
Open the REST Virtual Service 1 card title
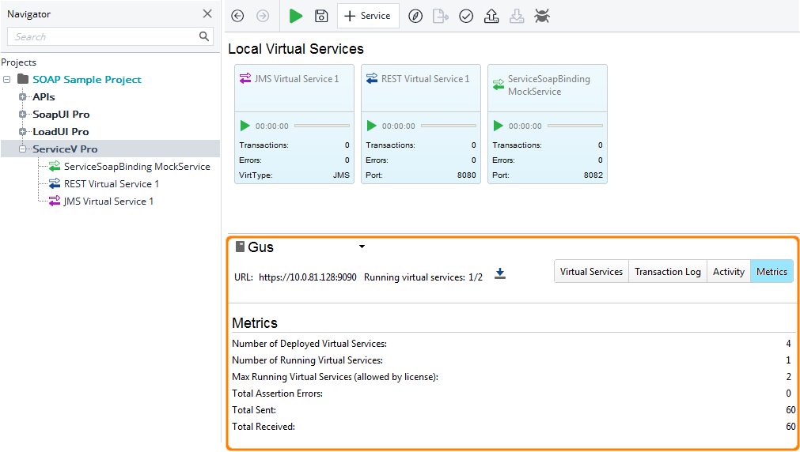425,79
